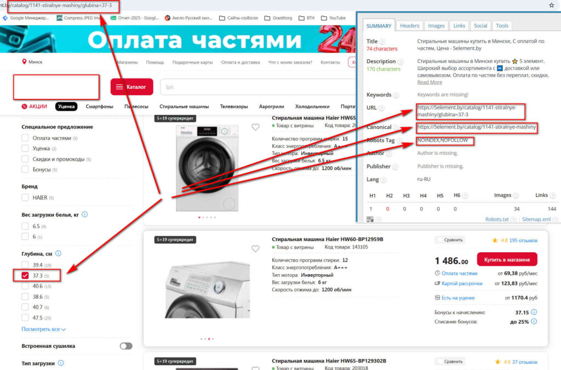
Task: Click the Минск location pin
Action: pos(24,61)
